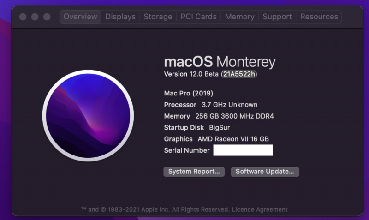Click the Version 12.0 Beta text
Image resolution: width=369 pixels, height=220 pixels.
(x=191, y=74)
